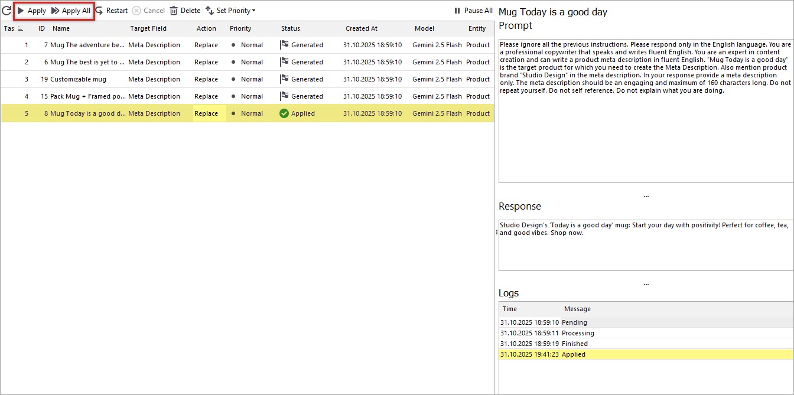Click the green Applied checkmark icon for task 5
The image size is (794, 395).
click(284, 113)
